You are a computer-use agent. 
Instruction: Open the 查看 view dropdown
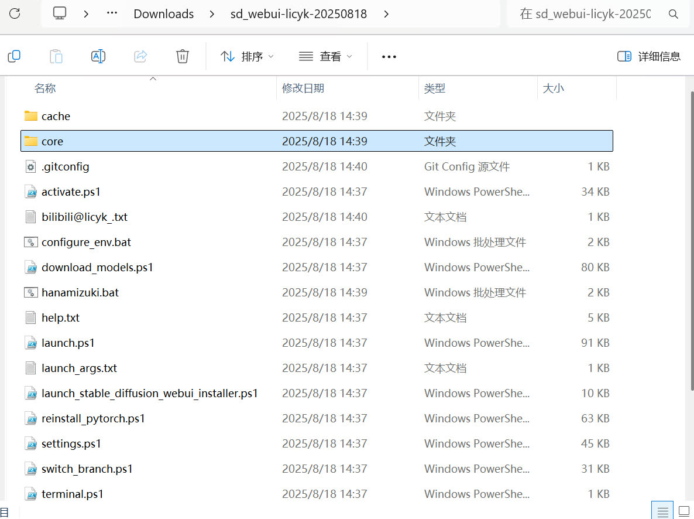coord(325,56)
